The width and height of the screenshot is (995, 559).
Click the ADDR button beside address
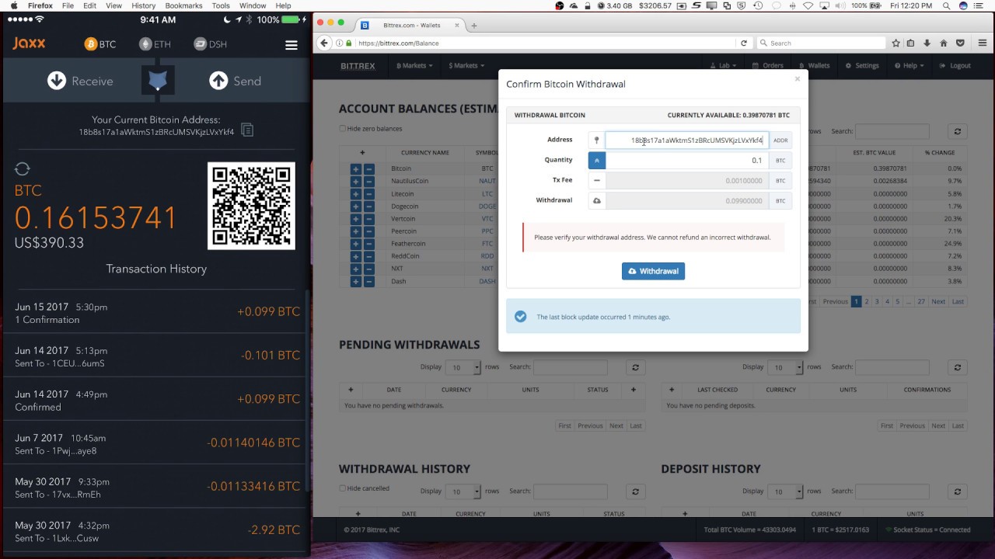pos(780,140)
